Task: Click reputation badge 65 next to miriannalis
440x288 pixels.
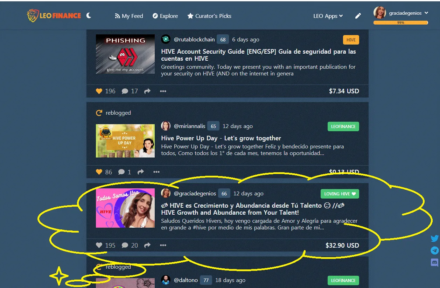Action: point(214,126)
